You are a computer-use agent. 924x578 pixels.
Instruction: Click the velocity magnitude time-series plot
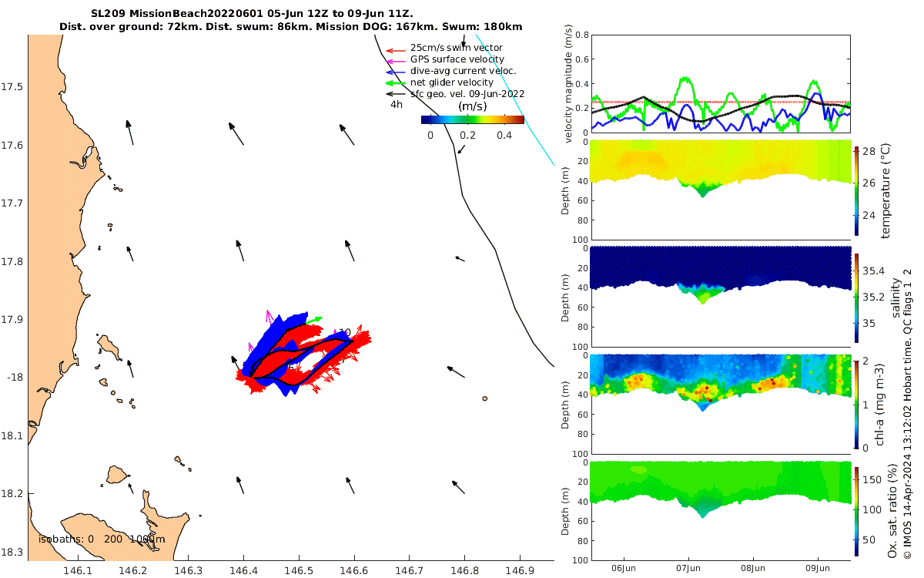click(x=720, y=84)
